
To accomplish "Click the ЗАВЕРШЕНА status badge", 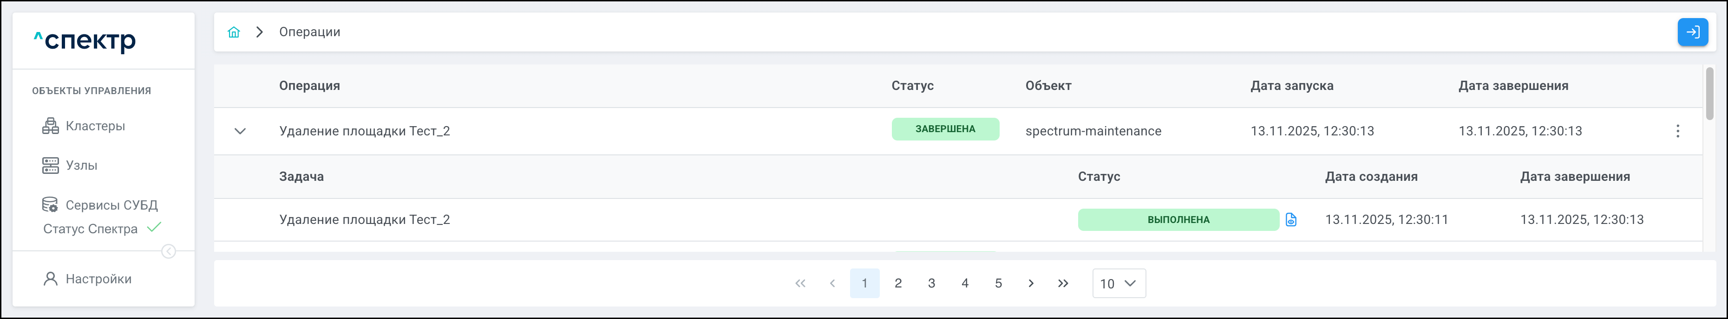I will tap(944, 129).
